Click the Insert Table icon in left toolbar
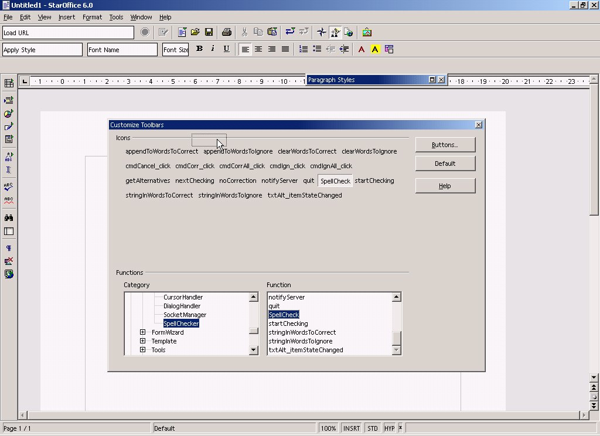 [x=9, y=83]
